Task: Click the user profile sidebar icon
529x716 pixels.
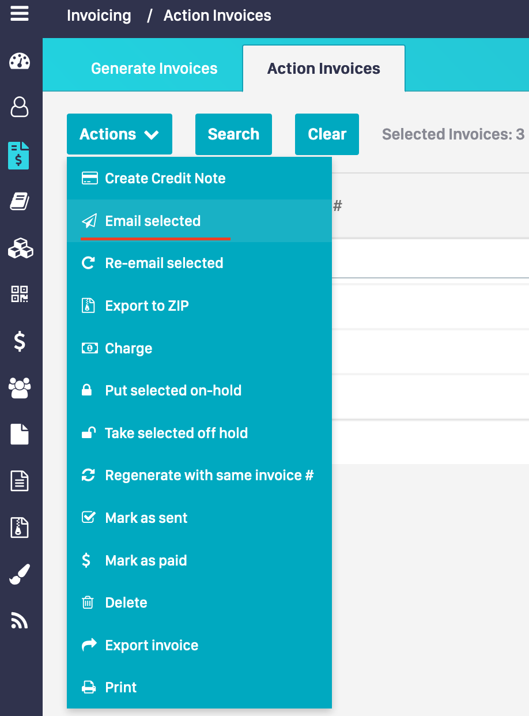Action: coord(20,107)
